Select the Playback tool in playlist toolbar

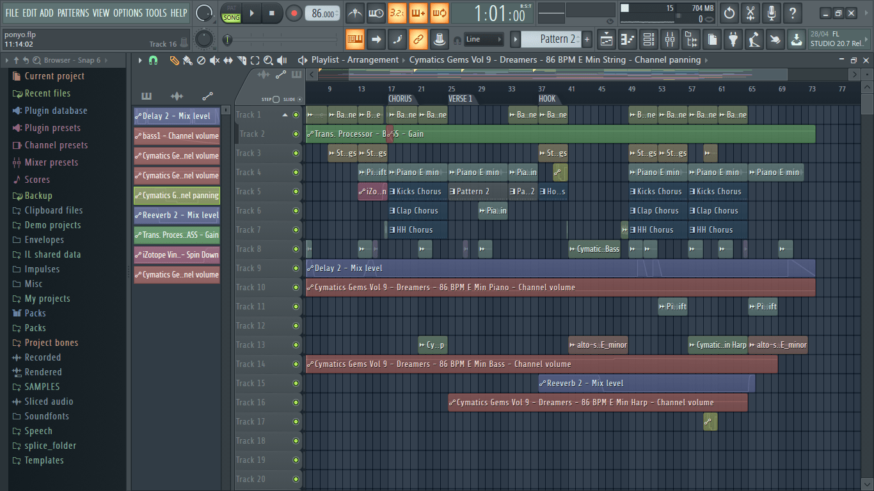pos(282,60)
